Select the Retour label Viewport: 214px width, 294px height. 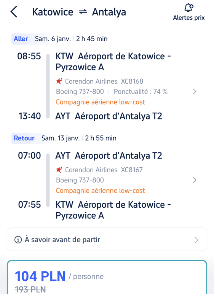click(x=24, y=138)
